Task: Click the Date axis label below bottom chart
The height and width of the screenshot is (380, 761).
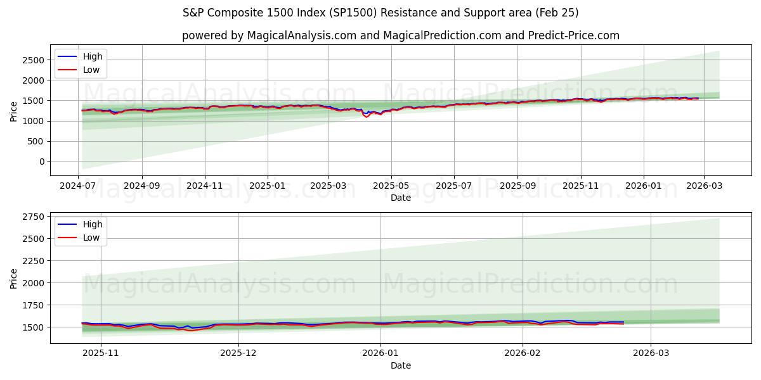Action: click(402, 365)
